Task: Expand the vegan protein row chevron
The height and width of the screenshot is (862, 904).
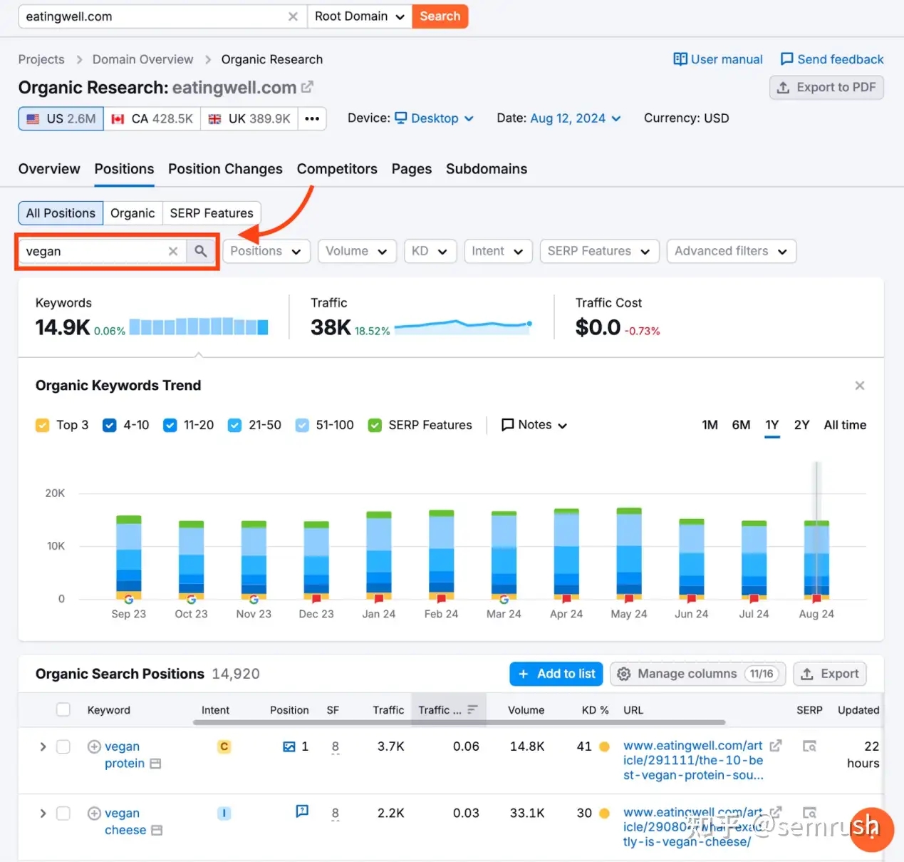Action: coord(43,746)
